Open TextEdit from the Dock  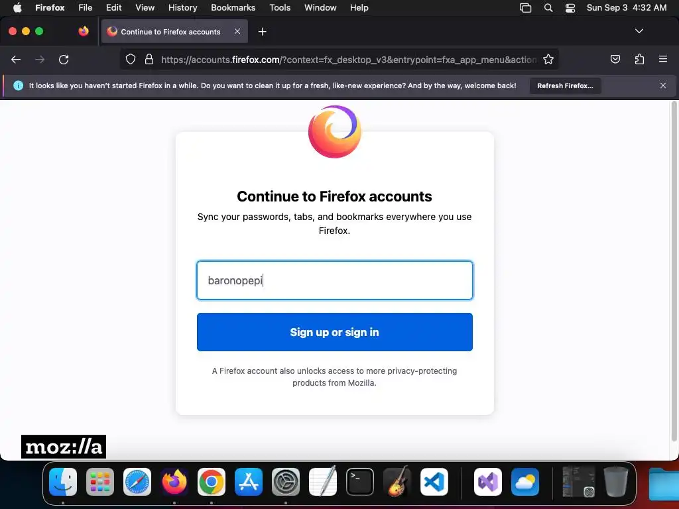click(323, 481)
